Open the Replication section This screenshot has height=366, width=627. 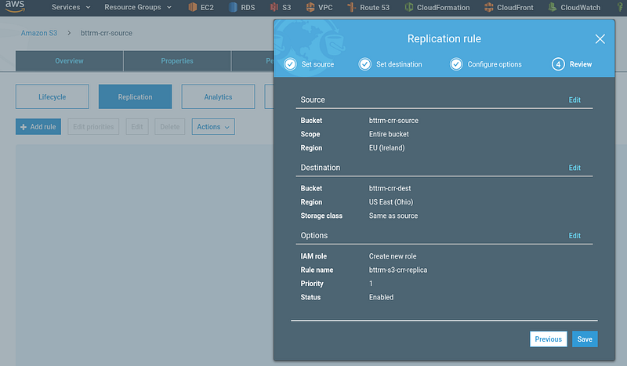tap(135, 97)
